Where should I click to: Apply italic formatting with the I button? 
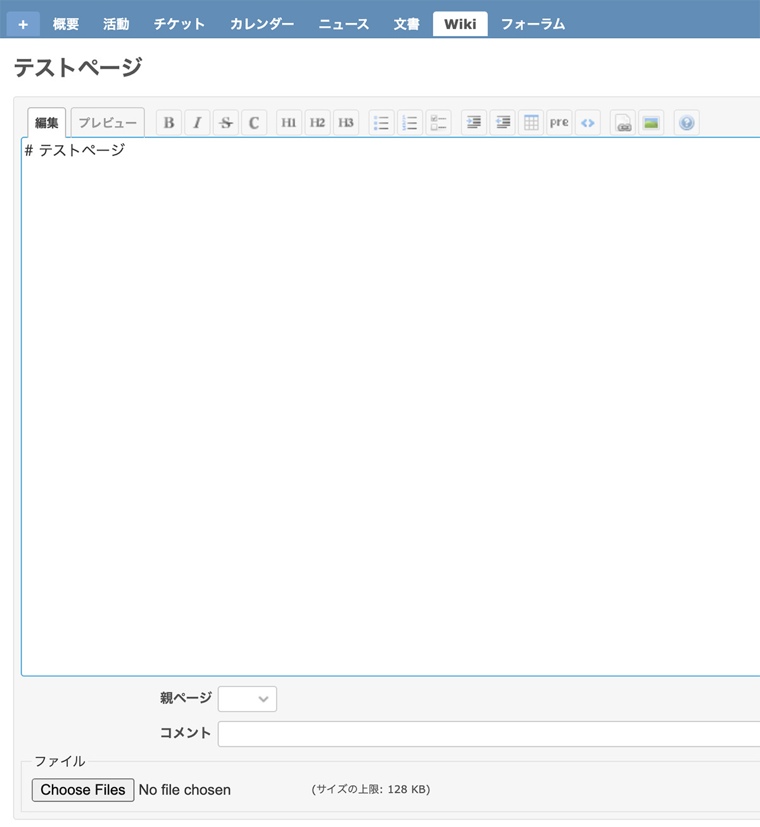(197, 122)
